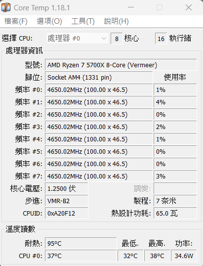Click the Socket AM4 (1331 pin) field
Image resolution: width=203 pixels, height=266 pixels.
99,77
